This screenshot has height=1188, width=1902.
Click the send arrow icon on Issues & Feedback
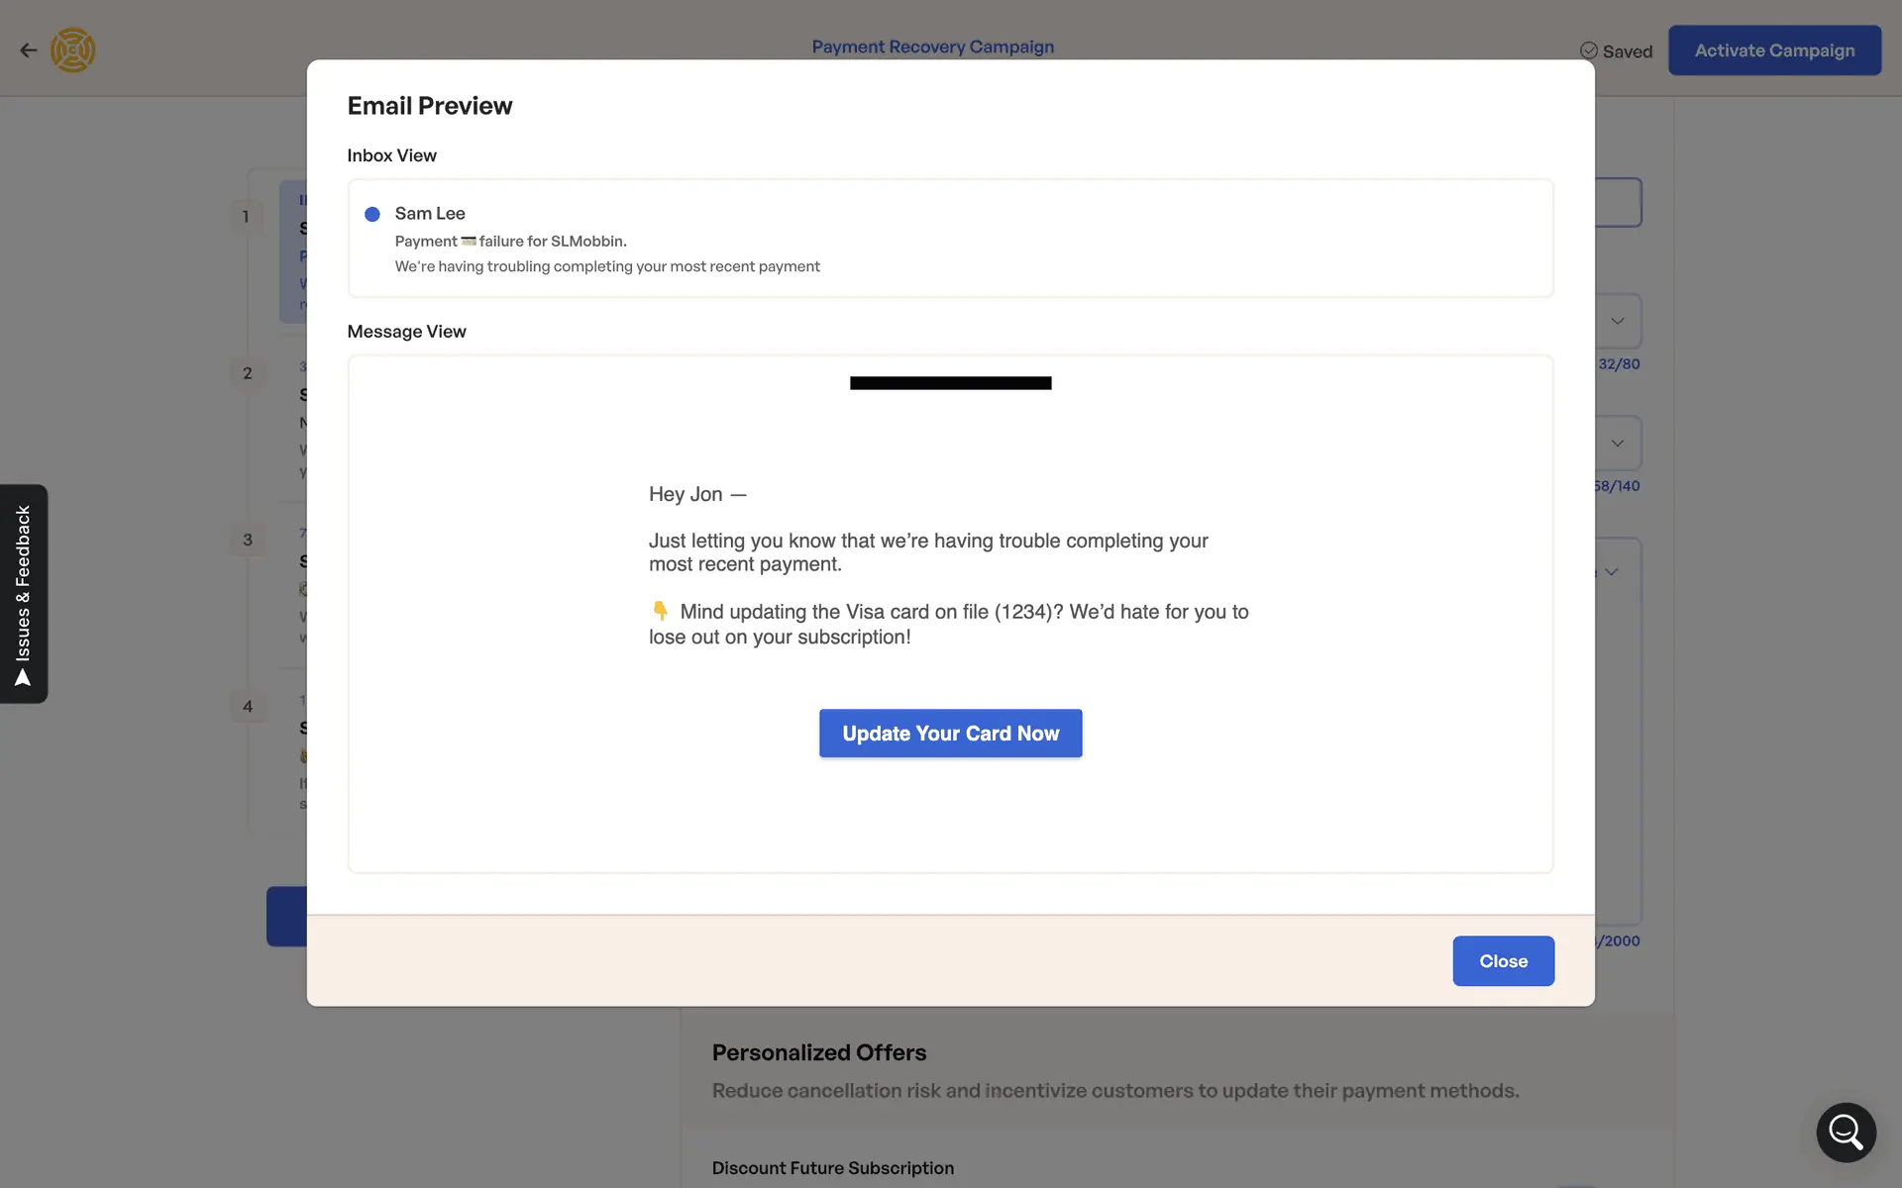coord(23,678)
